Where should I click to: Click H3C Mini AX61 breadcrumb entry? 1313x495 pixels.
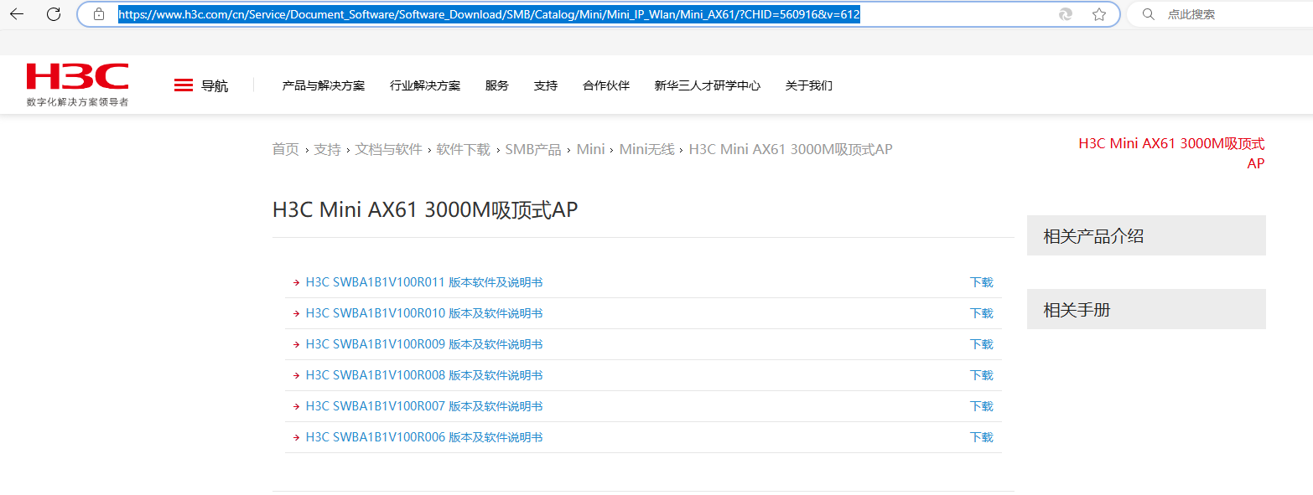[791, 149]
